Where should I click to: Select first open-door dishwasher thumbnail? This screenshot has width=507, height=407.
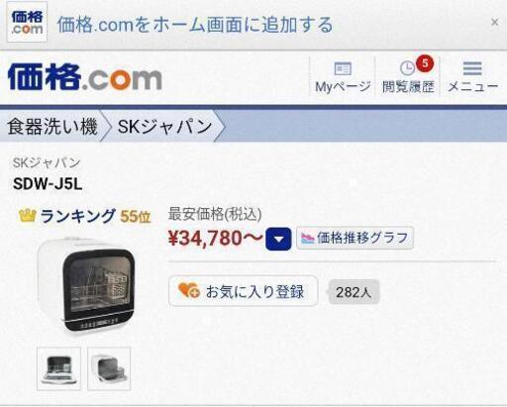tap(58, 368)
